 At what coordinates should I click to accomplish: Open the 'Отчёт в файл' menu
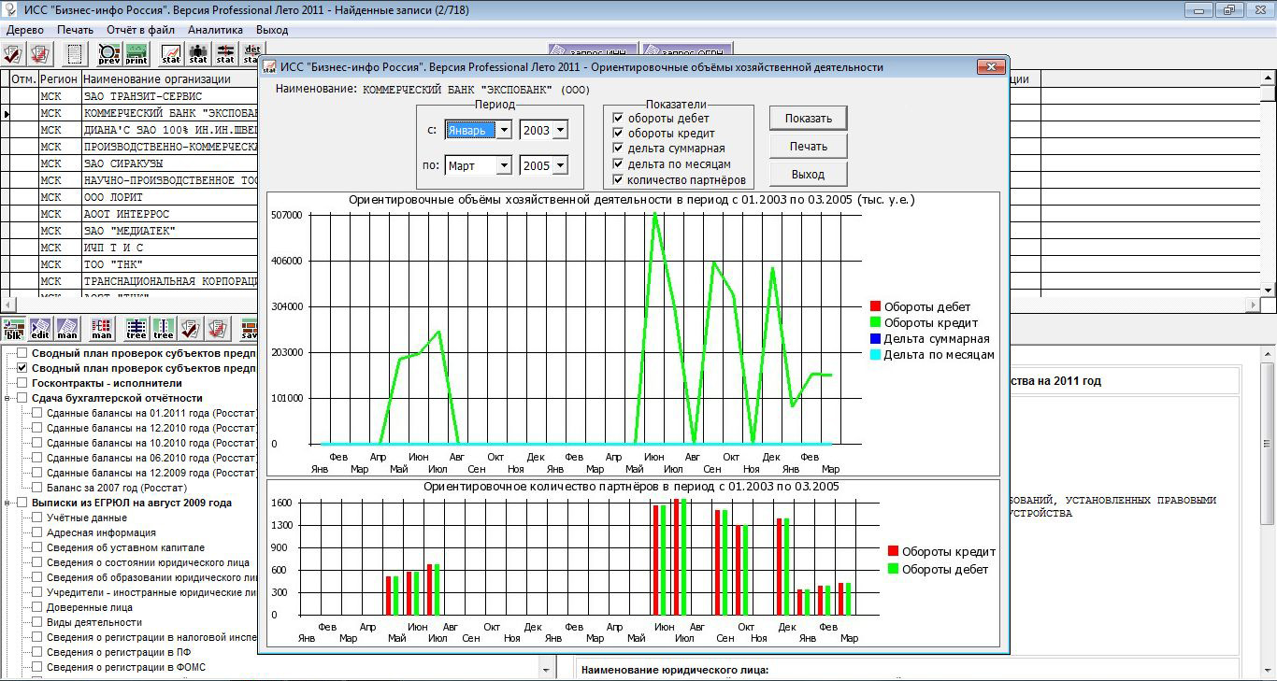coord(140,30)
